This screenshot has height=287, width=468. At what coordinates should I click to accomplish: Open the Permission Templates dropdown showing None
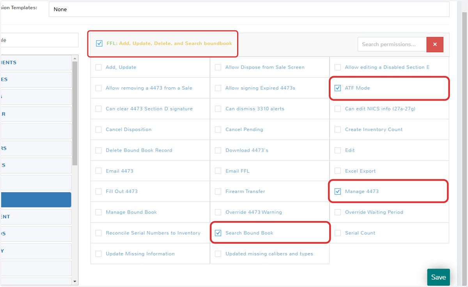coord(249,9)
